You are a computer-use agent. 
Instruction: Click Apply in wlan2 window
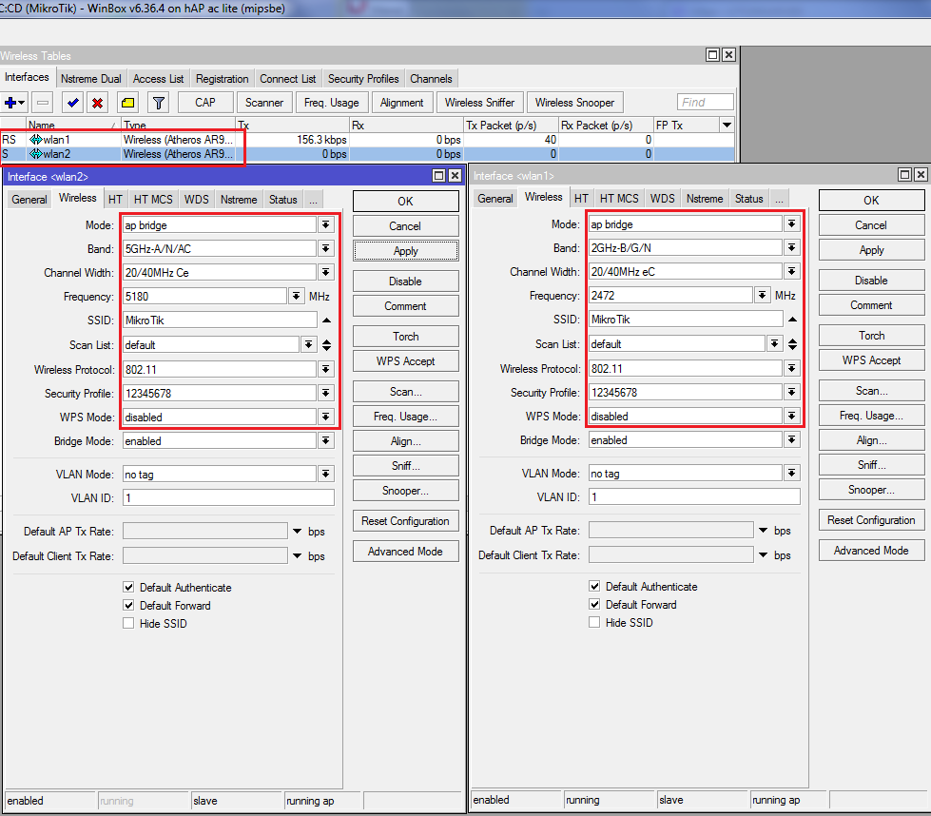405,251
